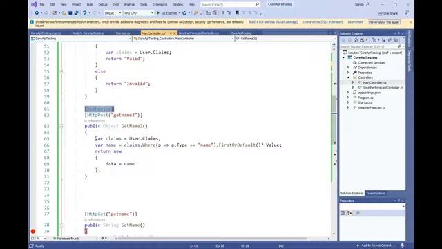
Task: Close the MainController.cs tab
Action: 175,33
